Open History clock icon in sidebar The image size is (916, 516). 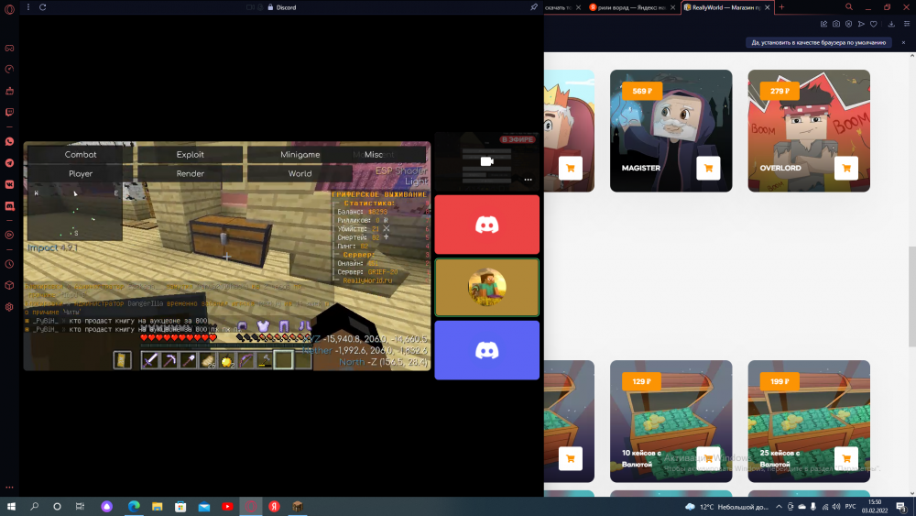(x=9, y=264)
